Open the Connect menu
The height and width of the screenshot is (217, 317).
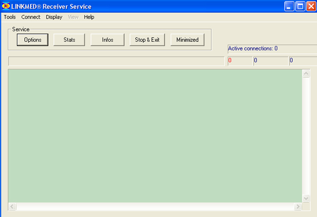click(x=31, y=17)
